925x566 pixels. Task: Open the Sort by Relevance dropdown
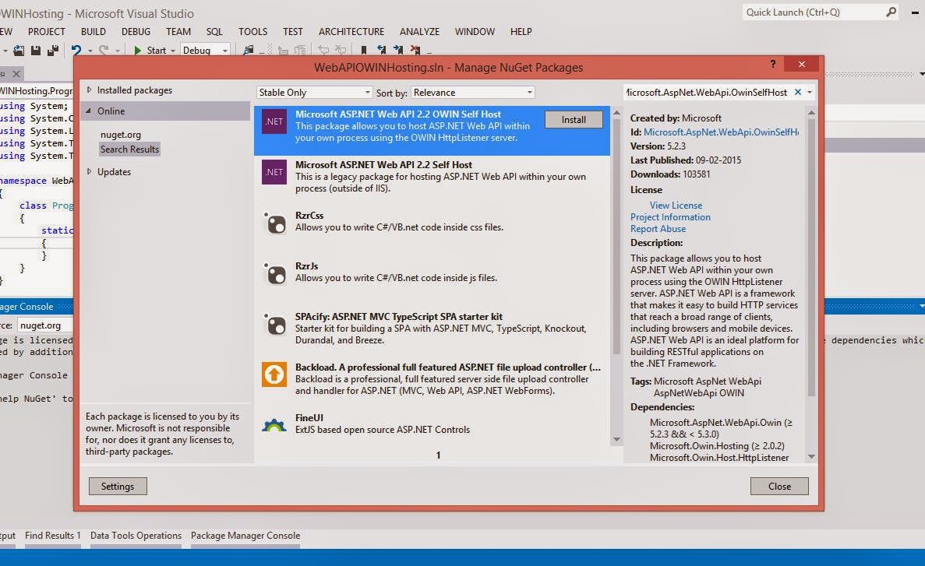tap(472, 93)
